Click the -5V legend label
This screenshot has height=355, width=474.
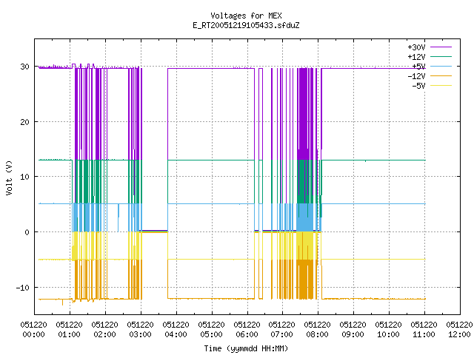point(418,86)
